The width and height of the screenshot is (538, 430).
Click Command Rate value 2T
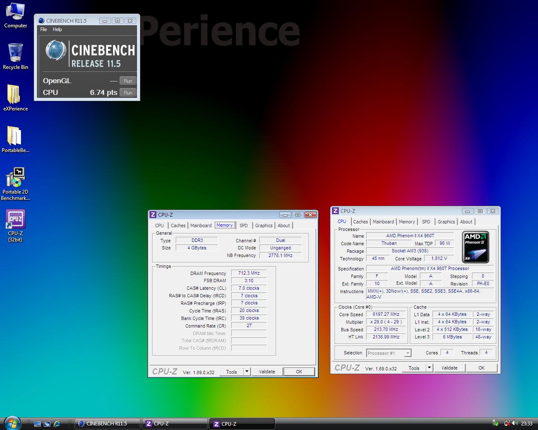click(249, 325)
